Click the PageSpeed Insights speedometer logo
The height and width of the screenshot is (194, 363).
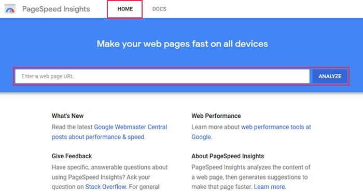10,9
